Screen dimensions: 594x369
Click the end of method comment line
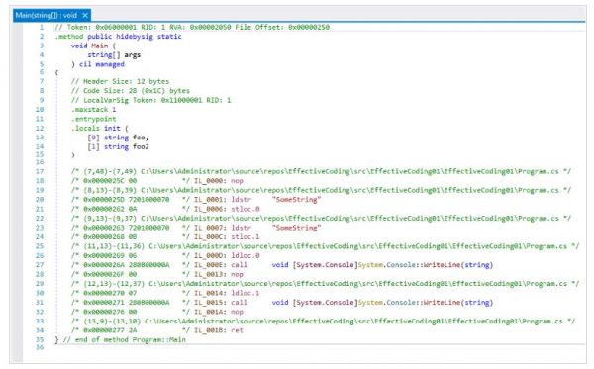pos(121,339)
